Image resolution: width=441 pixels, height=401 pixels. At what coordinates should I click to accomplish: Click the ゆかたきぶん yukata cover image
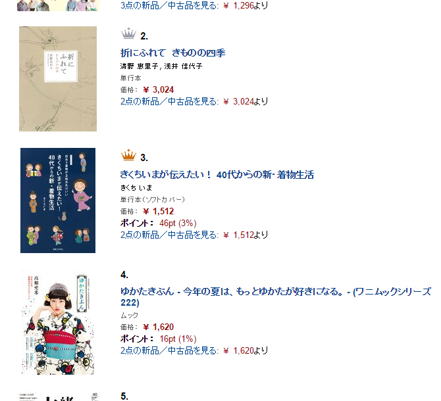[58, 322]
